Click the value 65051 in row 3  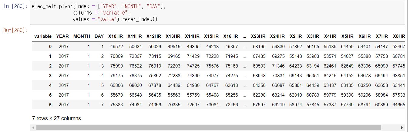tap(313, 75)
